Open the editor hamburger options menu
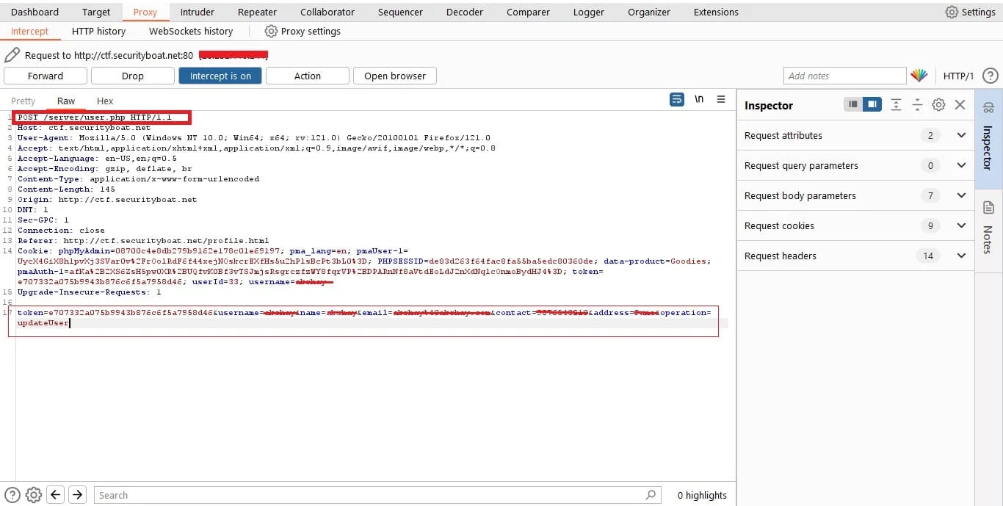Viewport: 1003px width, 506px height. [721, 99]
